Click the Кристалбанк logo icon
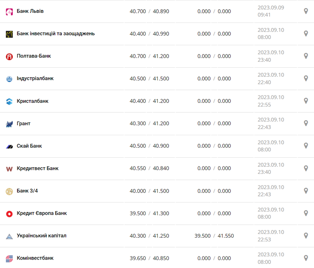This screenshot has height=268, width=314. coord(9,101)
